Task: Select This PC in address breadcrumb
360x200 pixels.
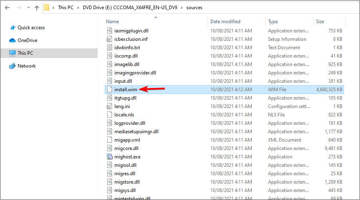Action: [x=66, y=8]
